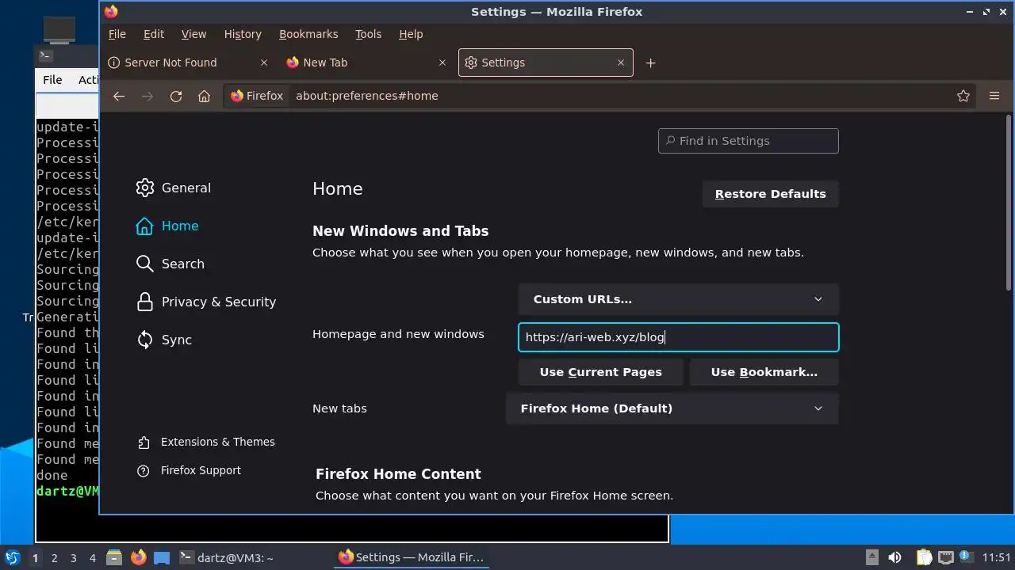
Task: Click the volume speaker icon in system tray
Action: (x=894, y=557)
